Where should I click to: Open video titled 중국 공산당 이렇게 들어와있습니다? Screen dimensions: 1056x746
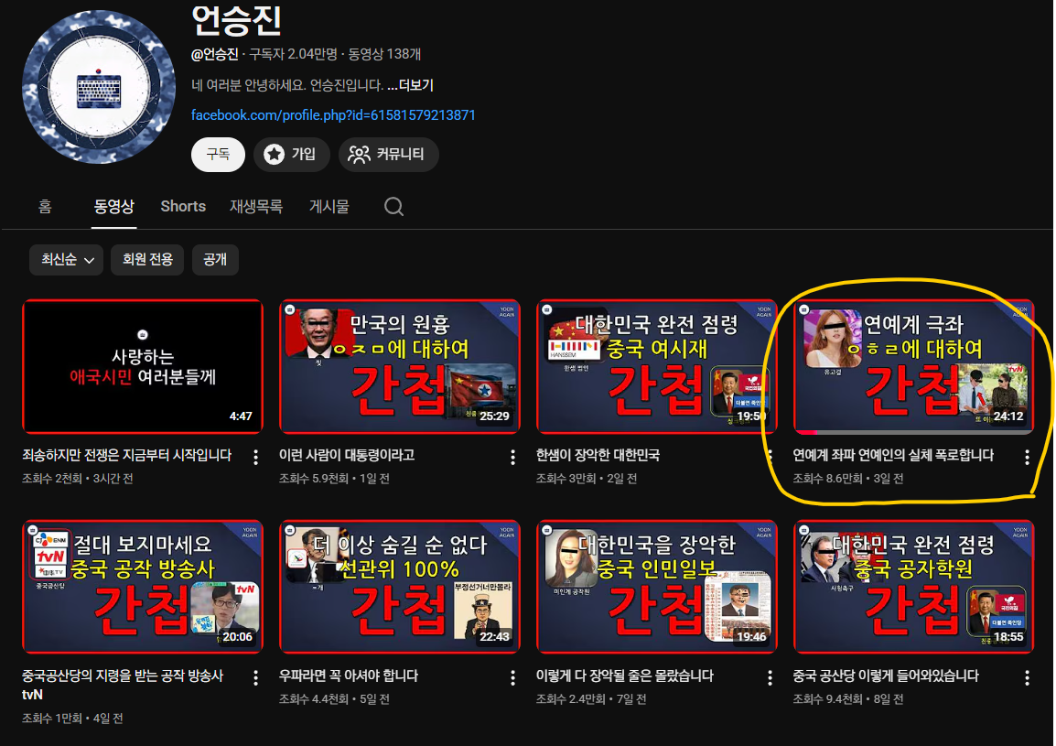[886, 676]
